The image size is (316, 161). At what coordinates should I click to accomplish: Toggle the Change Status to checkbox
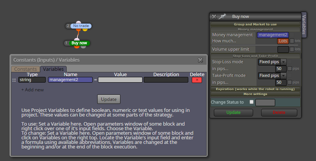[251, 102]
